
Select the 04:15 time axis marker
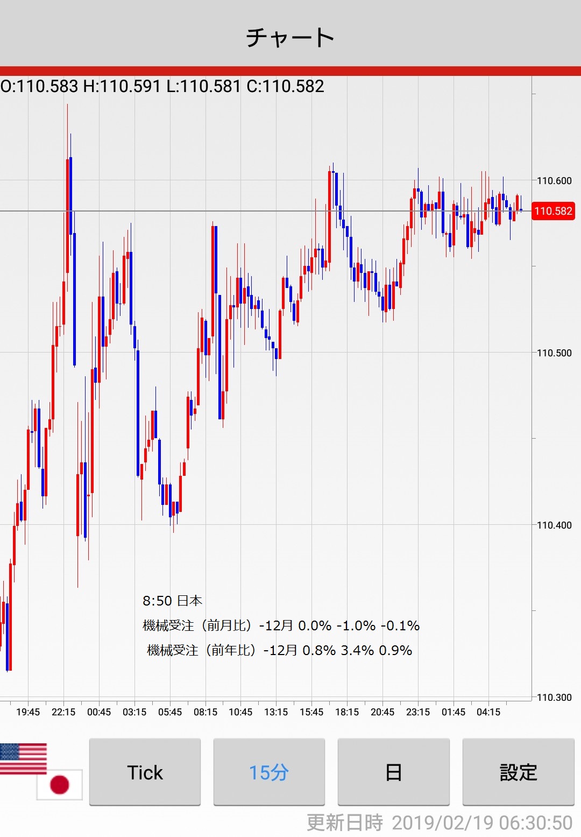click(x=488, y=712)
